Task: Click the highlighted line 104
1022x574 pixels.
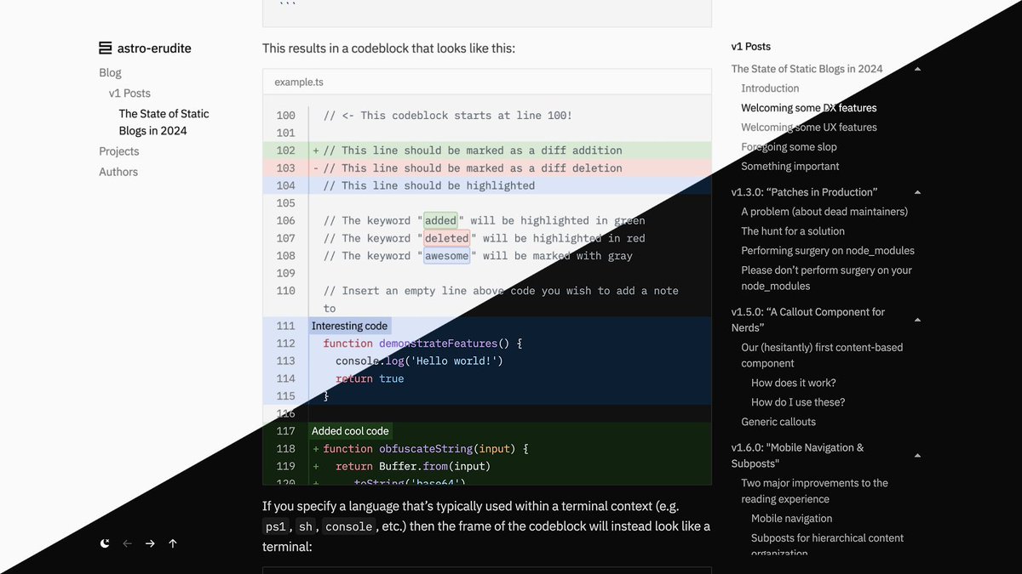Action: pyautogui.click(x=486, y=185)
